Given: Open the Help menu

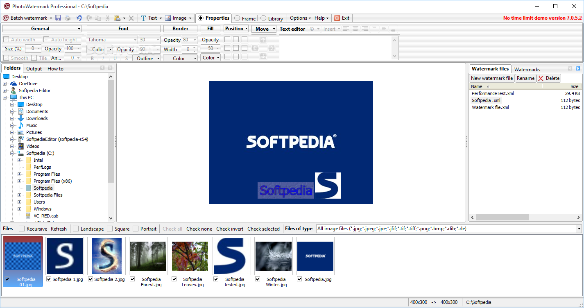Looking at the screenshot, I should tap(321, 18).
